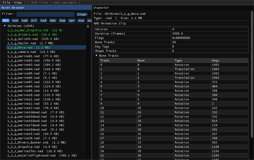Click the File path 3D/Anims/1_1_g_Nova.nad
This screenshot has width=254, height=160.
(125, 14)
